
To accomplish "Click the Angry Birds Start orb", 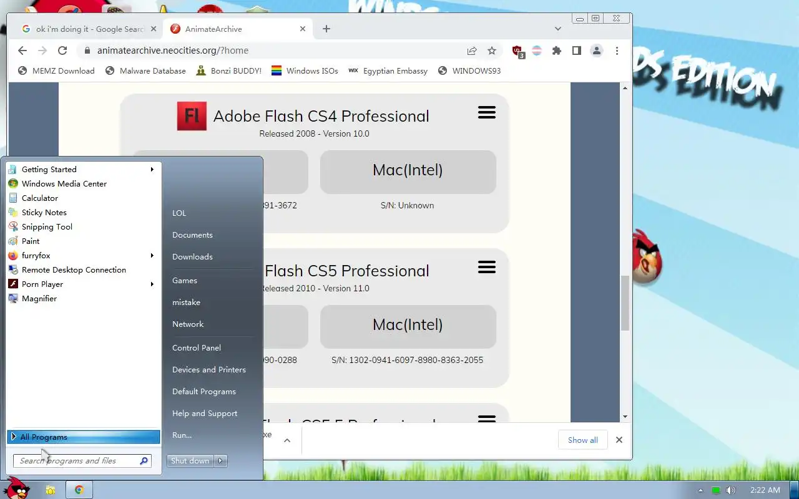I will (16, 489).
